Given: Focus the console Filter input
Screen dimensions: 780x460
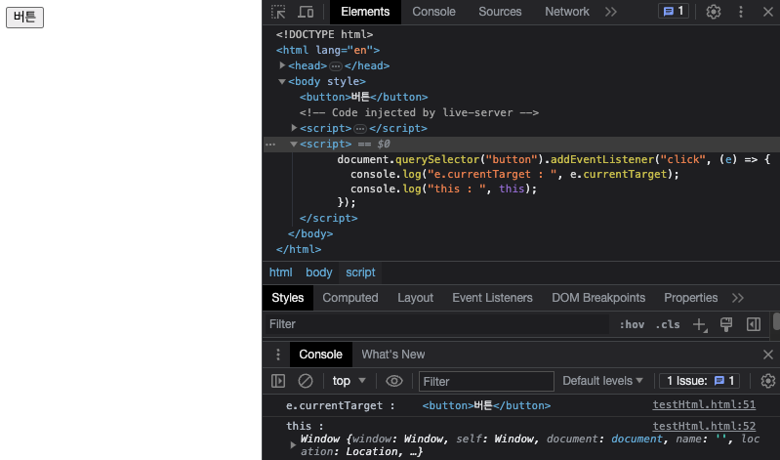Looking at the screenshot, I should pyautogui.click(x=486, y=381).
